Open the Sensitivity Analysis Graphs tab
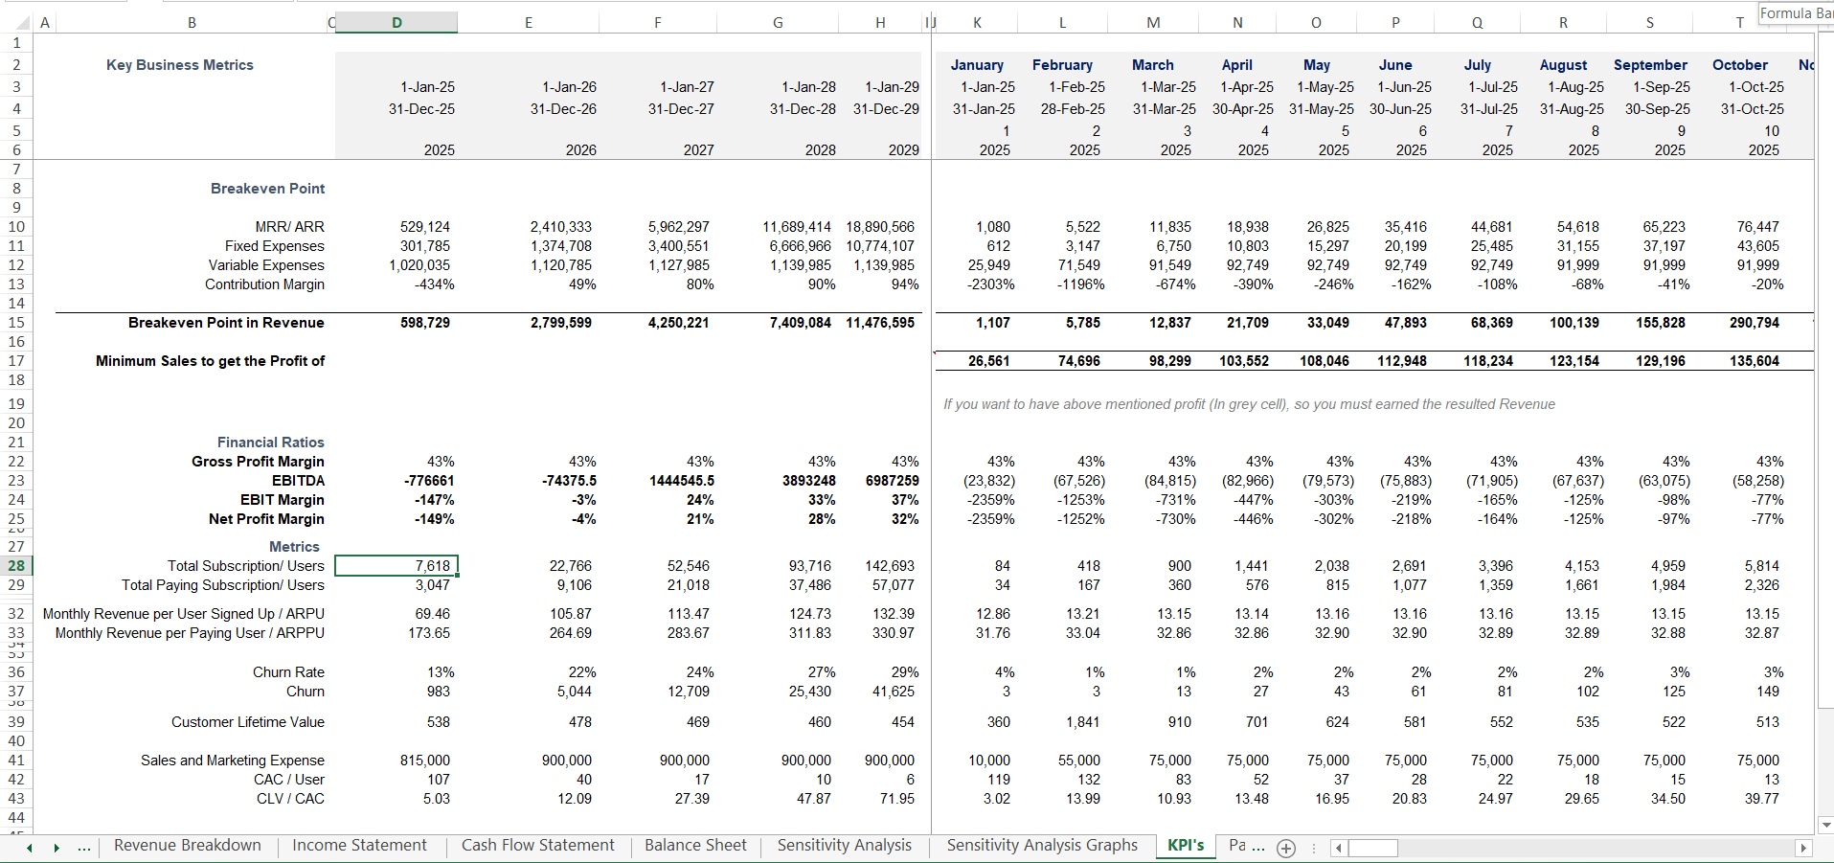 (x=1042, y=846)
